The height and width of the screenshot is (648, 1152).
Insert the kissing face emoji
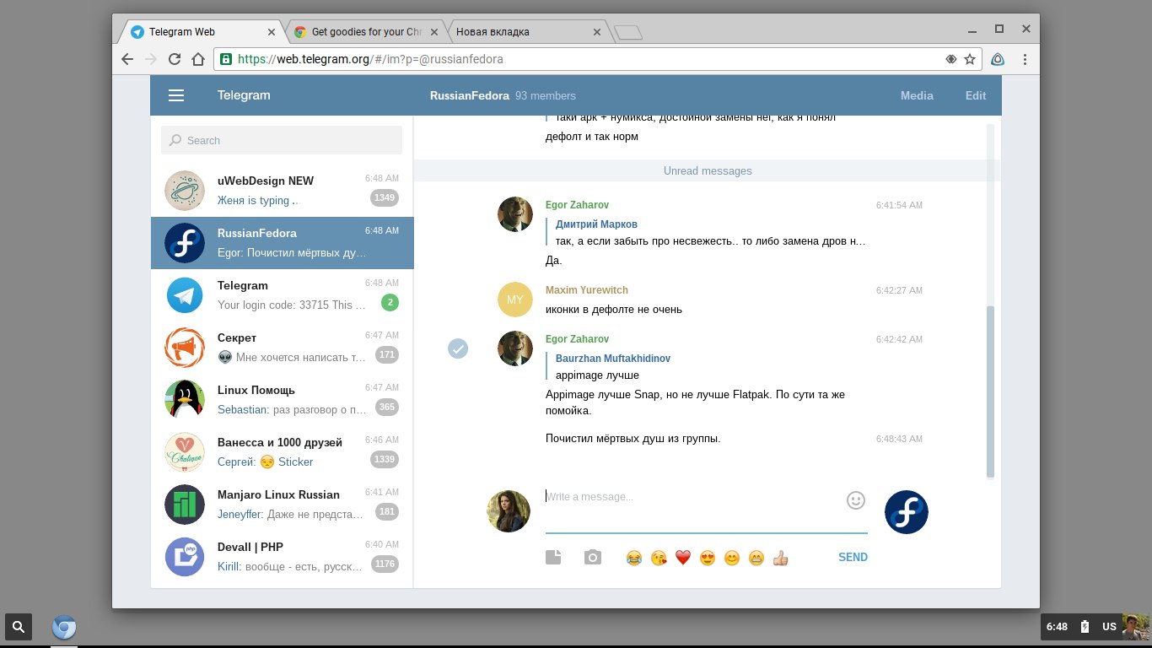(x=659, y=558)
